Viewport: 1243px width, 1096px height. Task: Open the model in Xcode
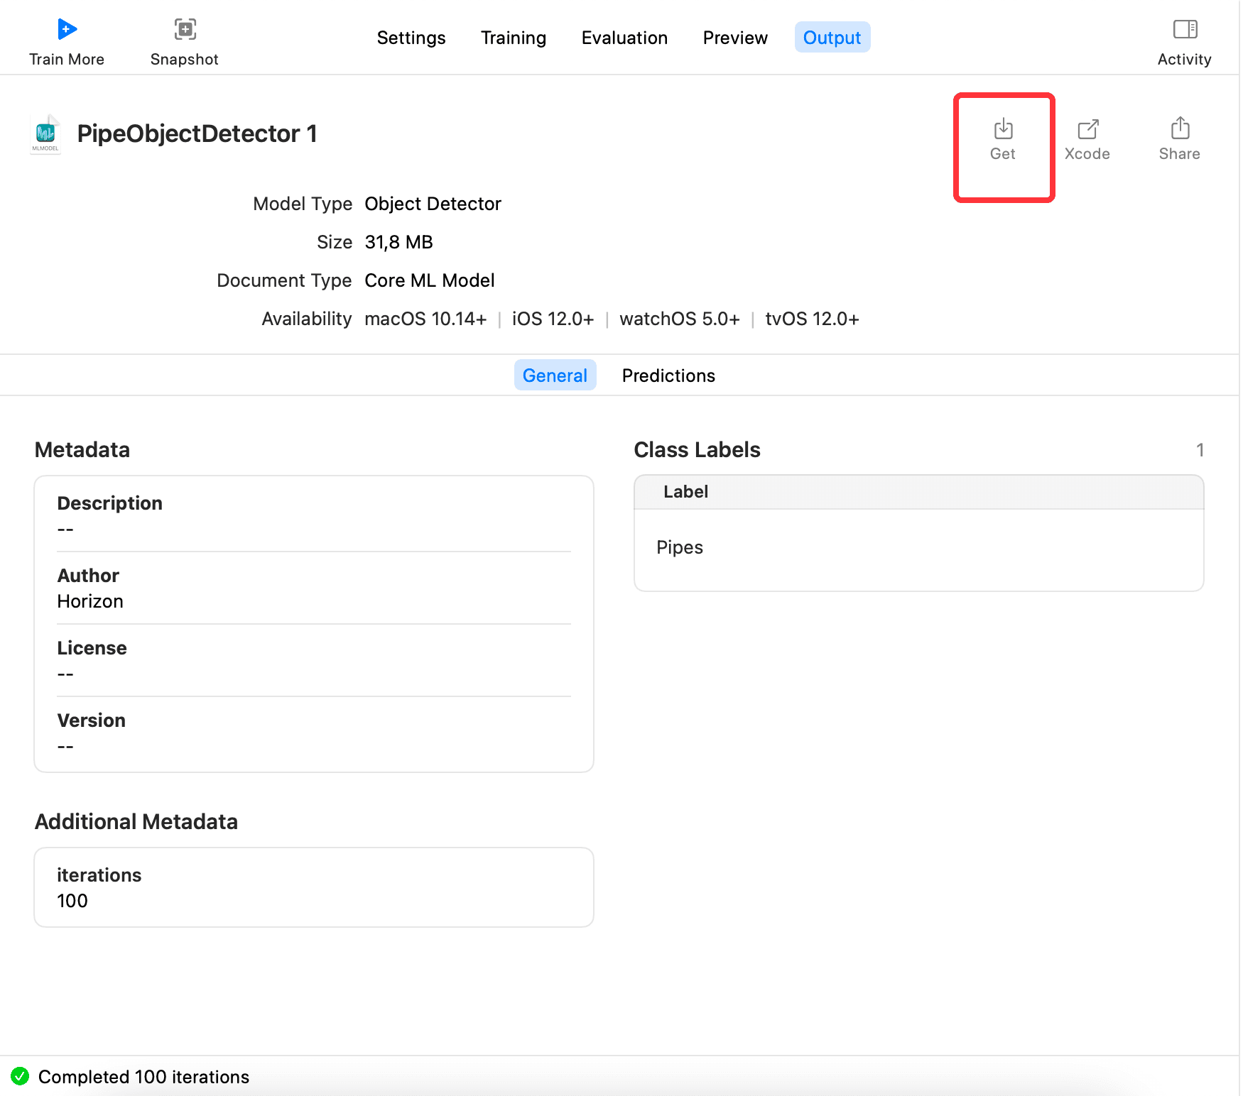pos(1087,140)
